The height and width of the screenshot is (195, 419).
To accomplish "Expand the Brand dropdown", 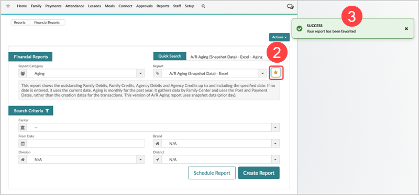I will [x=275, y=144].
